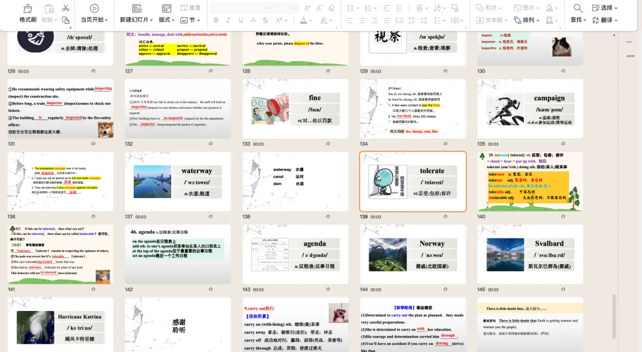Open the font size combo box
The height and width of the screenshot is (352, 642).
(x=285, y=8)
